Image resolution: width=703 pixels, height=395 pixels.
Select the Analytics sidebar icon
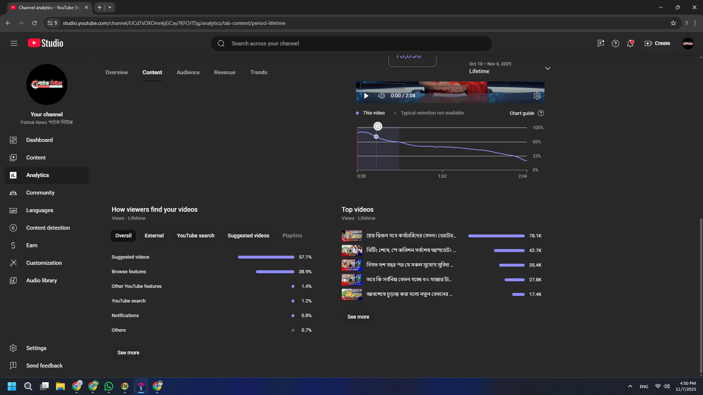coord(13,175)
